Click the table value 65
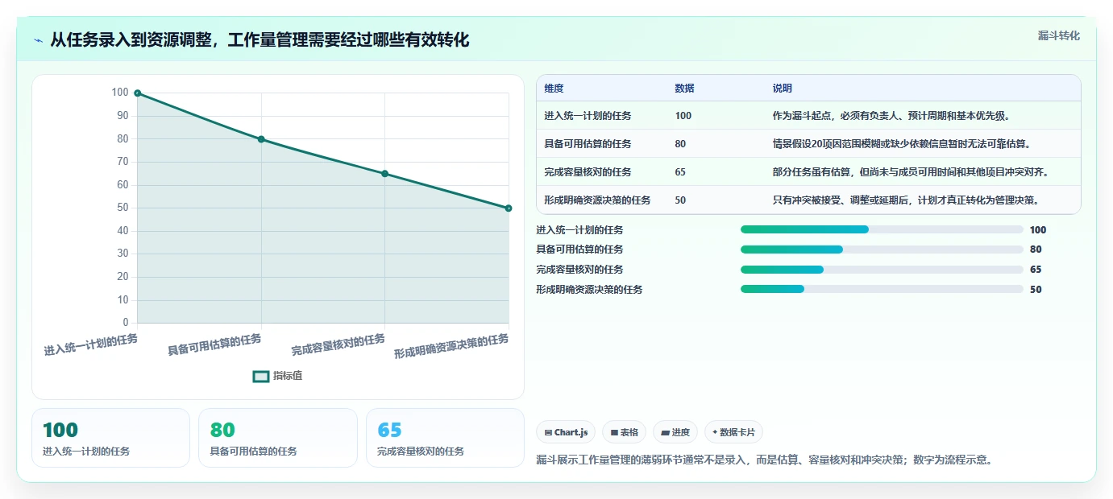 point(680,172)
